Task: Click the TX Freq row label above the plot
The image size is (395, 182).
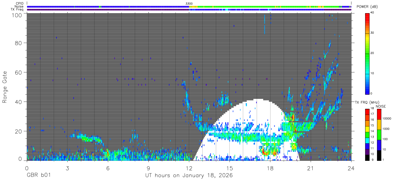Action: [x=17, y=9]
